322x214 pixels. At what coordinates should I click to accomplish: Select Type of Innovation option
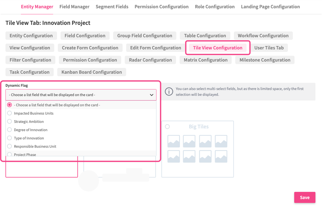pos(29,138)
